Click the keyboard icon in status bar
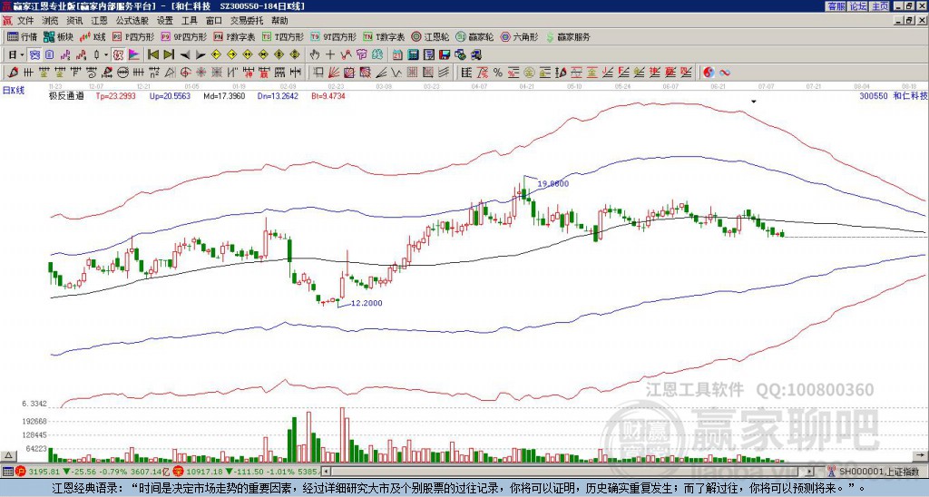This screenshot has height=497, width=929. 7,472
